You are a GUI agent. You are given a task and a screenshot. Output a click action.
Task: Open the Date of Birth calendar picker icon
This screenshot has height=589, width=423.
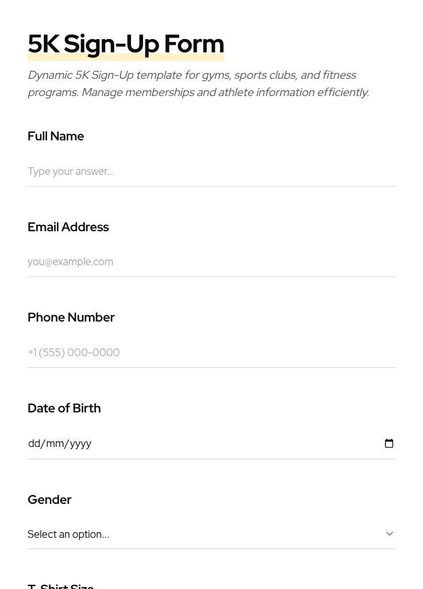[389, 443]
